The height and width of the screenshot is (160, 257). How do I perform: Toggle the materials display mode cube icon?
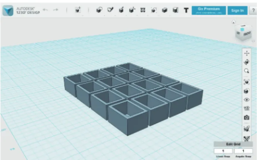[x=246, y=91]
